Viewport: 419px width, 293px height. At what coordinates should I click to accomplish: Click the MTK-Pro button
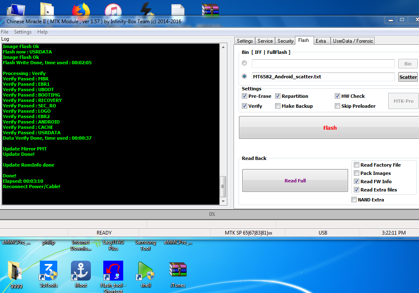[x=403, y=101]
